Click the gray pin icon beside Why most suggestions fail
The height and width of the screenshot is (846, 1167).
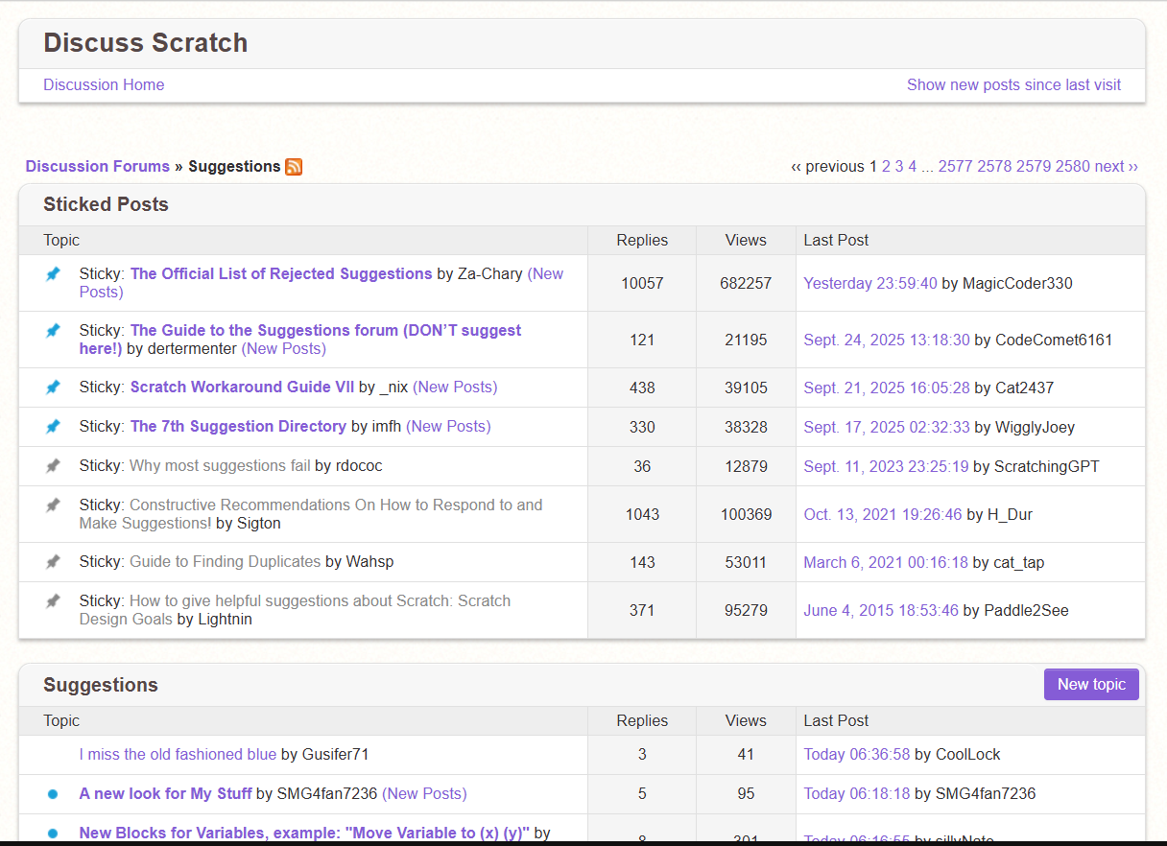pos(54,466)
